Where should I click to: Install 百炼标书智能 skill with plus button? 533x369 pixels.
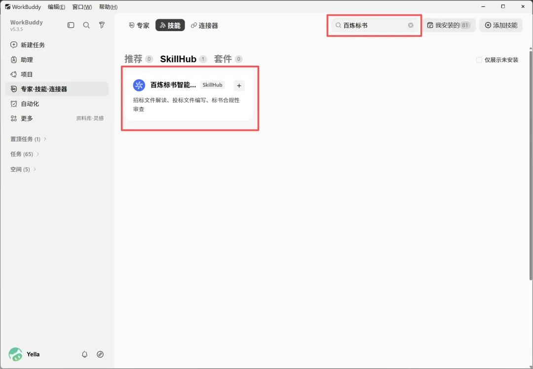pos(239,85)
